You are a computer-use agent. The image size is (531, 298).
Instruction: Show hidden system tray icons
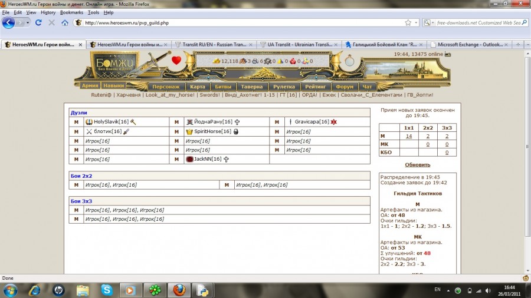(x=448, y=290)
